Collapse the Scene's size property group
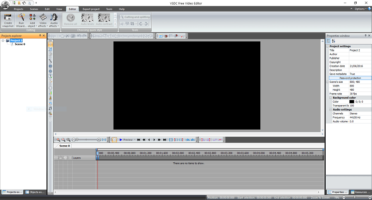Image resolution: width=372 pixels, height=200 pixels. 328,82
